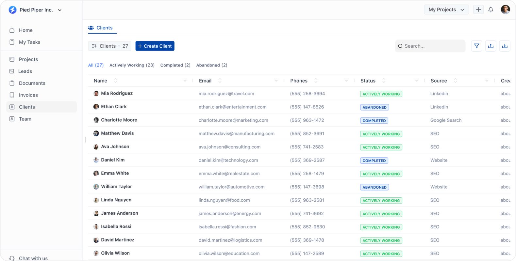Image resolution: width=516 pixels, height=261 pixels.
Task: Open the Documents section
Action: tap(32, 83)
